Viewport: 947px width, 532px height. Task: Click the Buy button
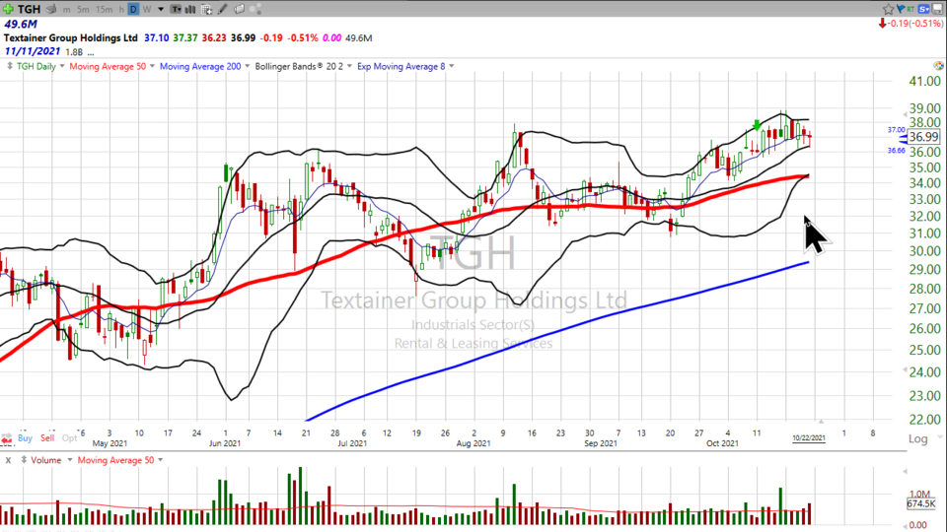point(25,437)
